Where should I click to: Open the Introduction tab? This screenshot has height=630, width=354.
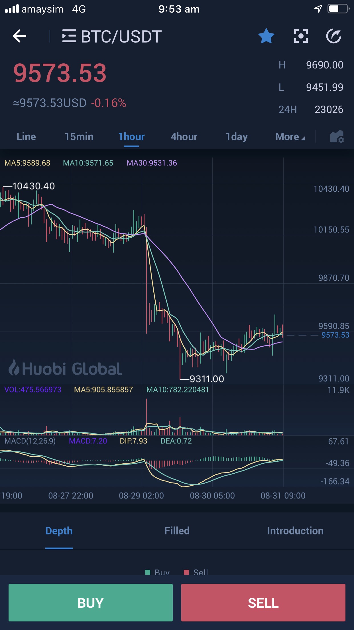295,531
